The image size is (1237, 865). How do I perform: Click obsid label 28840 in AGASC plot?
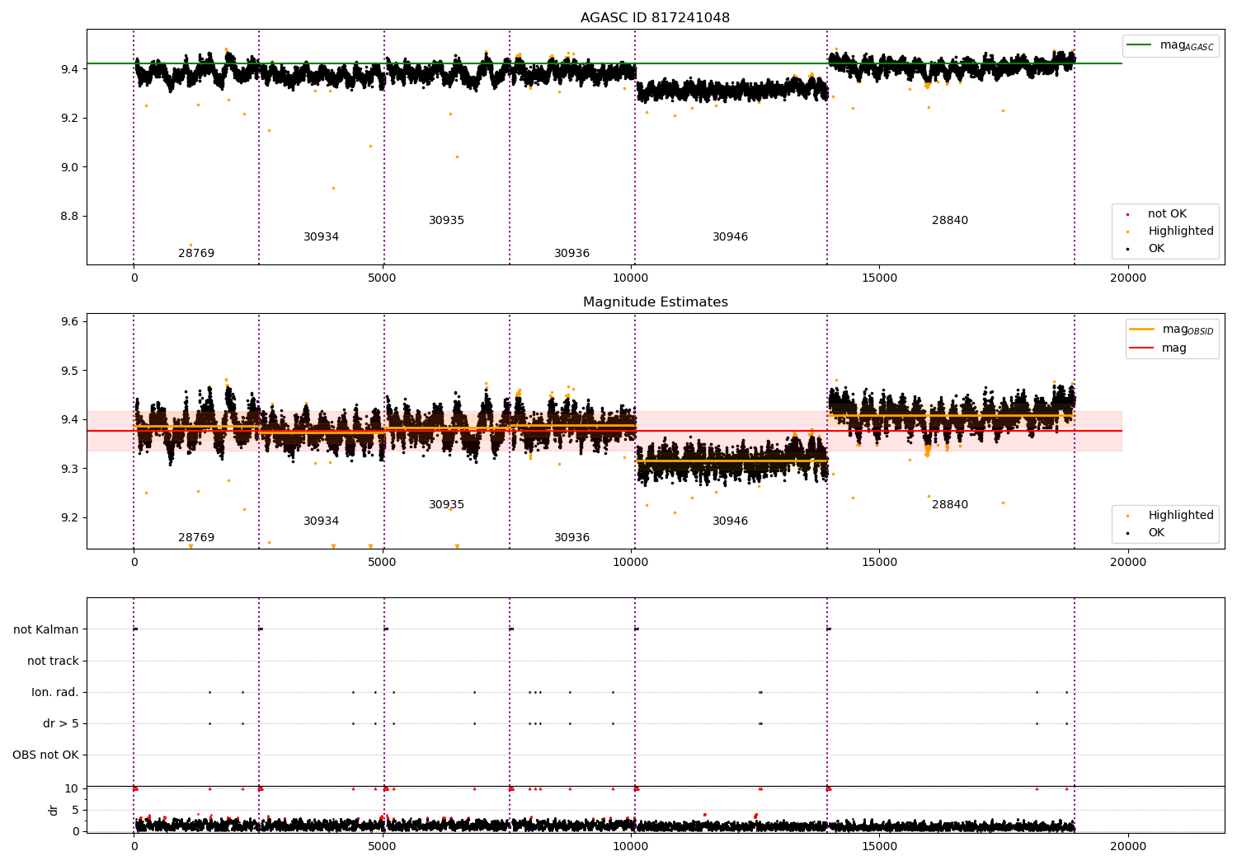pos(950,221)
